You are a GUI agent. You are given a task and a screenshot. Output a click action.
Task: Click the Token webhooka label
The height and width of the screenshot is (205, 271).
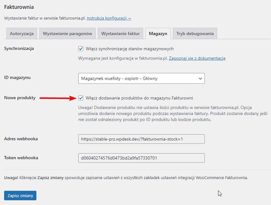tap(21, 158)
